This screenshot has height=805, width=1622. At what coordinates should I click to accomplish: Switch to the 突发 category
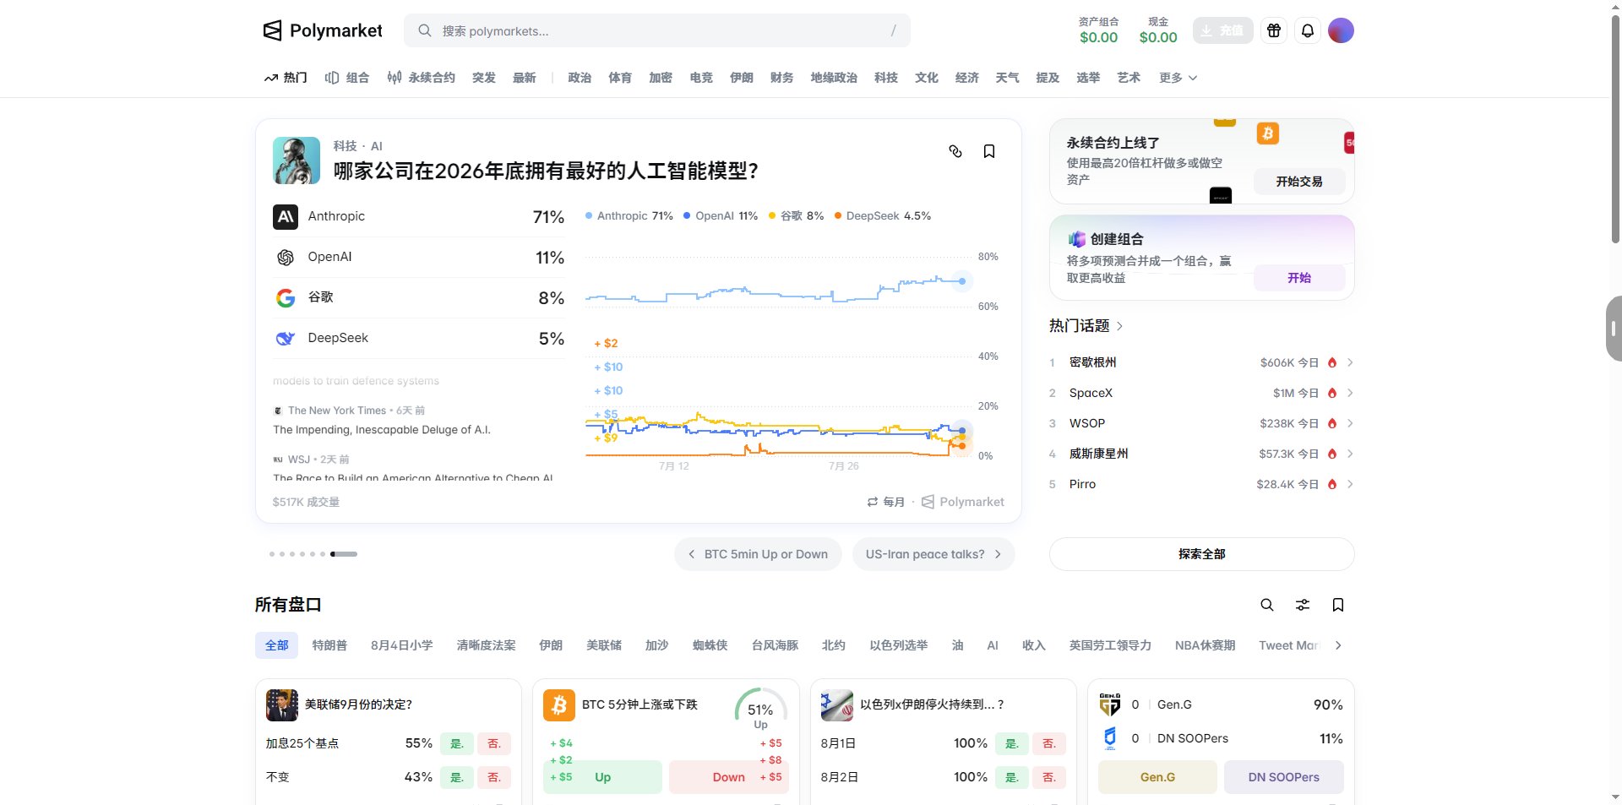(484, 78)
